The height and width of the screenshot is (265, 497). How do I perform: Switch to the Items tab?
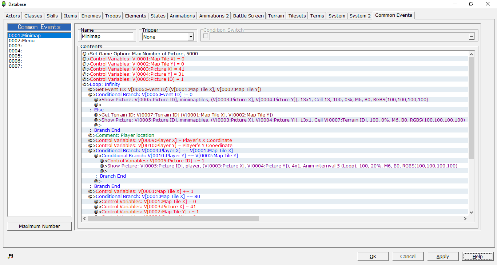coord(71,16)
